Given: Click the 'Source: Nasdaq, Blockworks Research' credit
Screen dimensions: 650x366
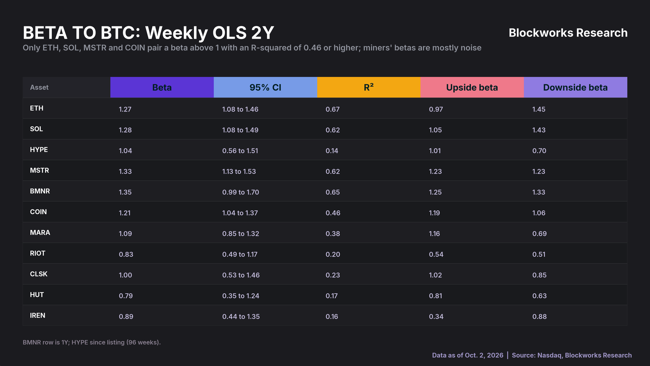Looking at the screenshot, I should (x=572, y=355).
